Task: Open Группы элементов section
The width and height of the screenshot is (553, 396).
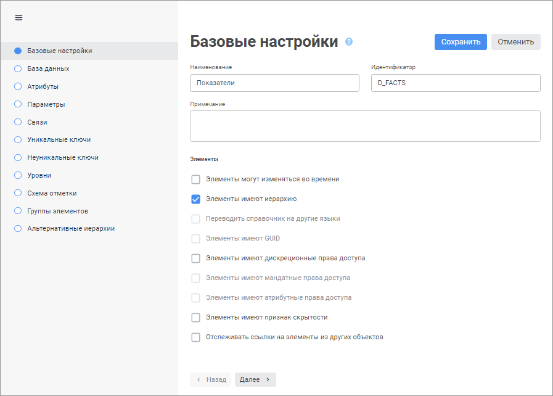Action: 57,211
